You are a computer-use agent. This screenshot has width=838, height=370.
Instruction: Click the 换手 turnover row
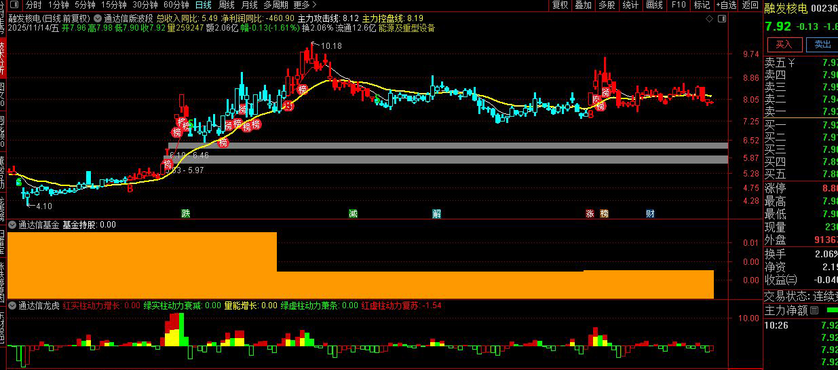[x=801, y=253]
